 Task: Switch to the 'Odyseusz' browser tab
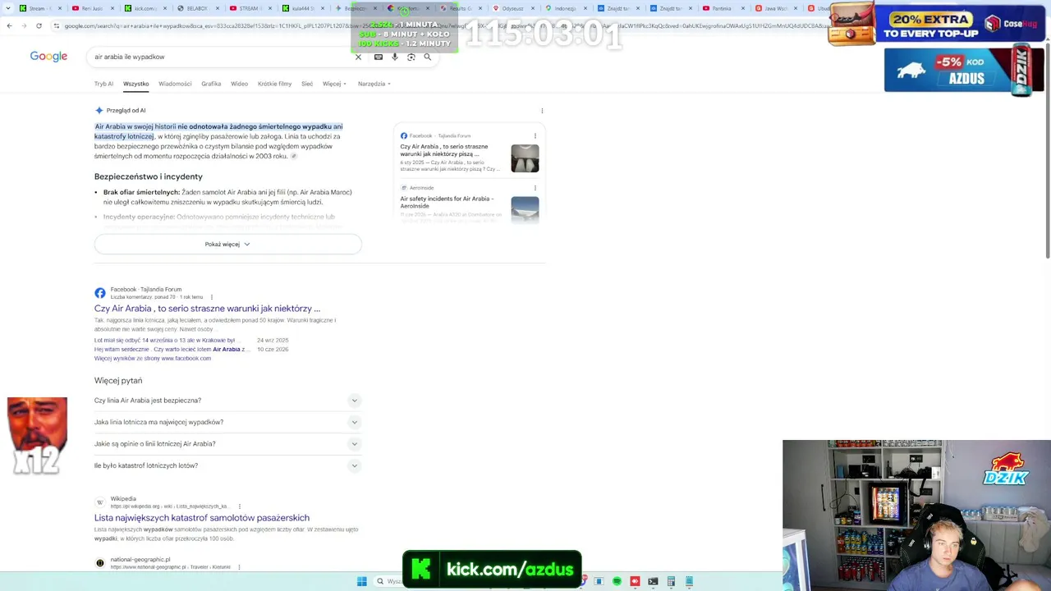(513, 8)
